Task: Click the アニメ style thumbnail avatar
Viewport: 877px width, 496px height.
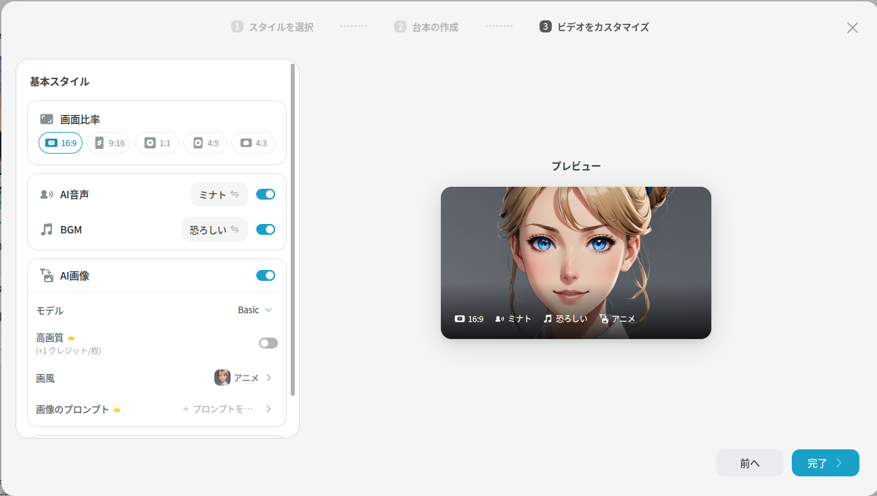Action: pyautogui.click(x=222, y=378)
